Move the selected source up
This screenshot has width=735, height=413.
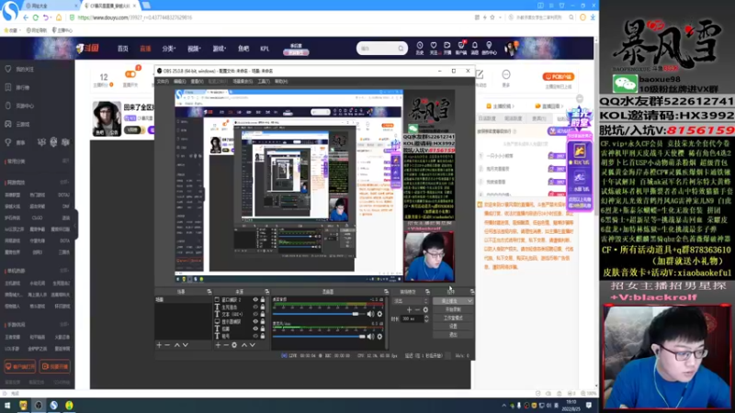[244, 345]
